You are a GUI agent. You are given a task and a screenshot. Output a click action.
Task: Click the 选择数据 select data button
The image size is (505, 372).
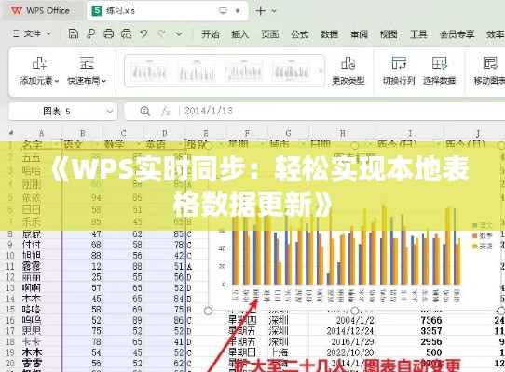(439, 71)
